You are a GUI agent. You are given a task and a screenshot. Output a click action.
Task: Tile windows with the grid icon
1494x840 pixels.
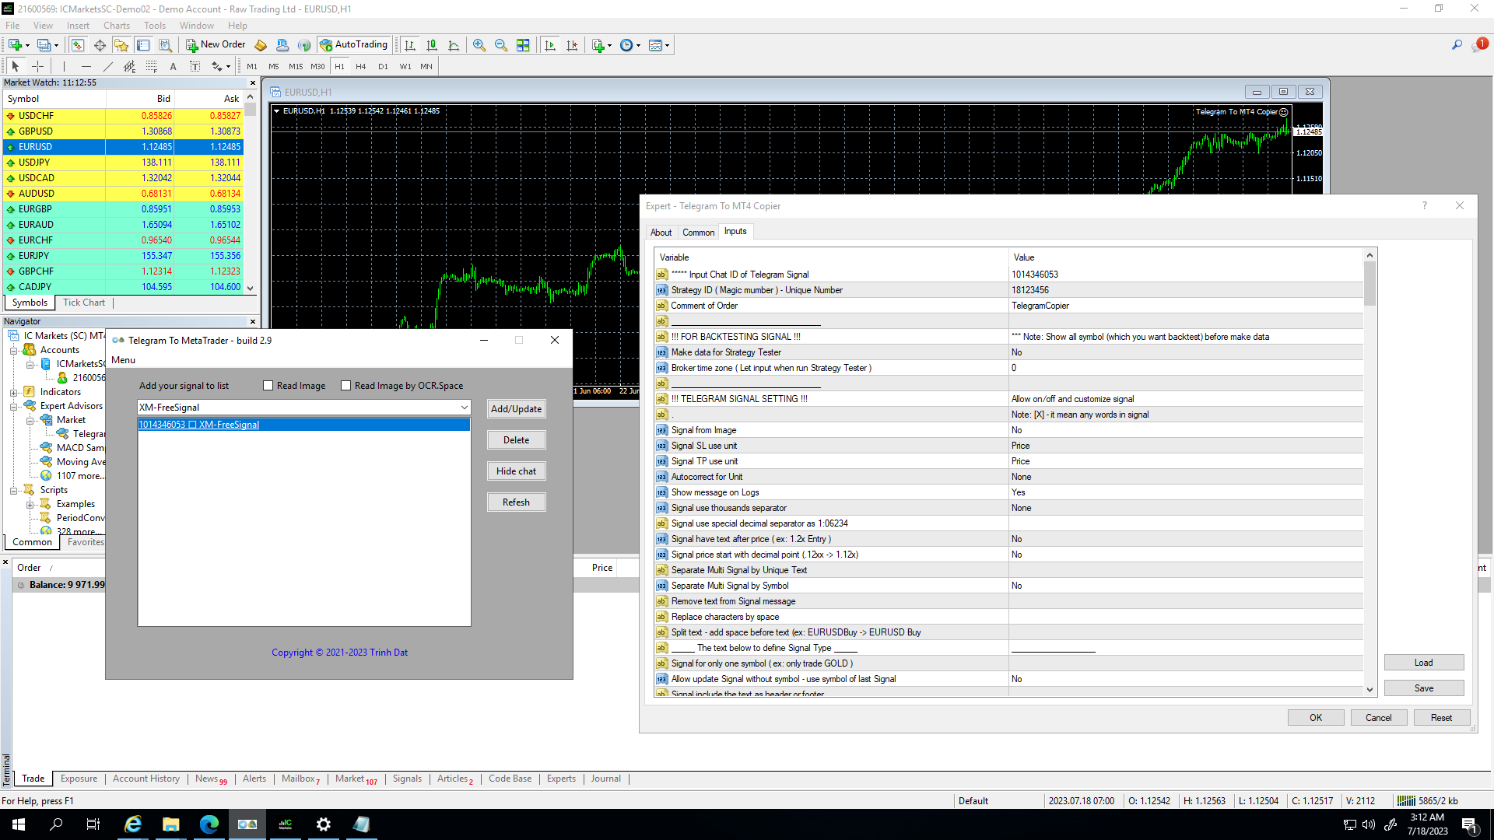coord(523,45)
